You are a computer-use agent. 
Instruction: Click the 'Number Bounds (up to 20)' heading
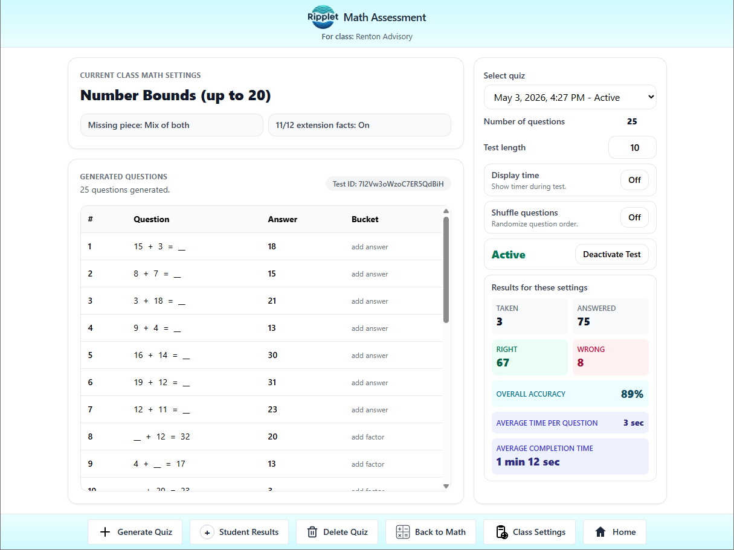175,95
